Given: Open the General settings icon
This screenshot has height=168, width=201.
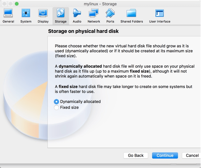Looking at the screenshot, I should tap(8, 13).
